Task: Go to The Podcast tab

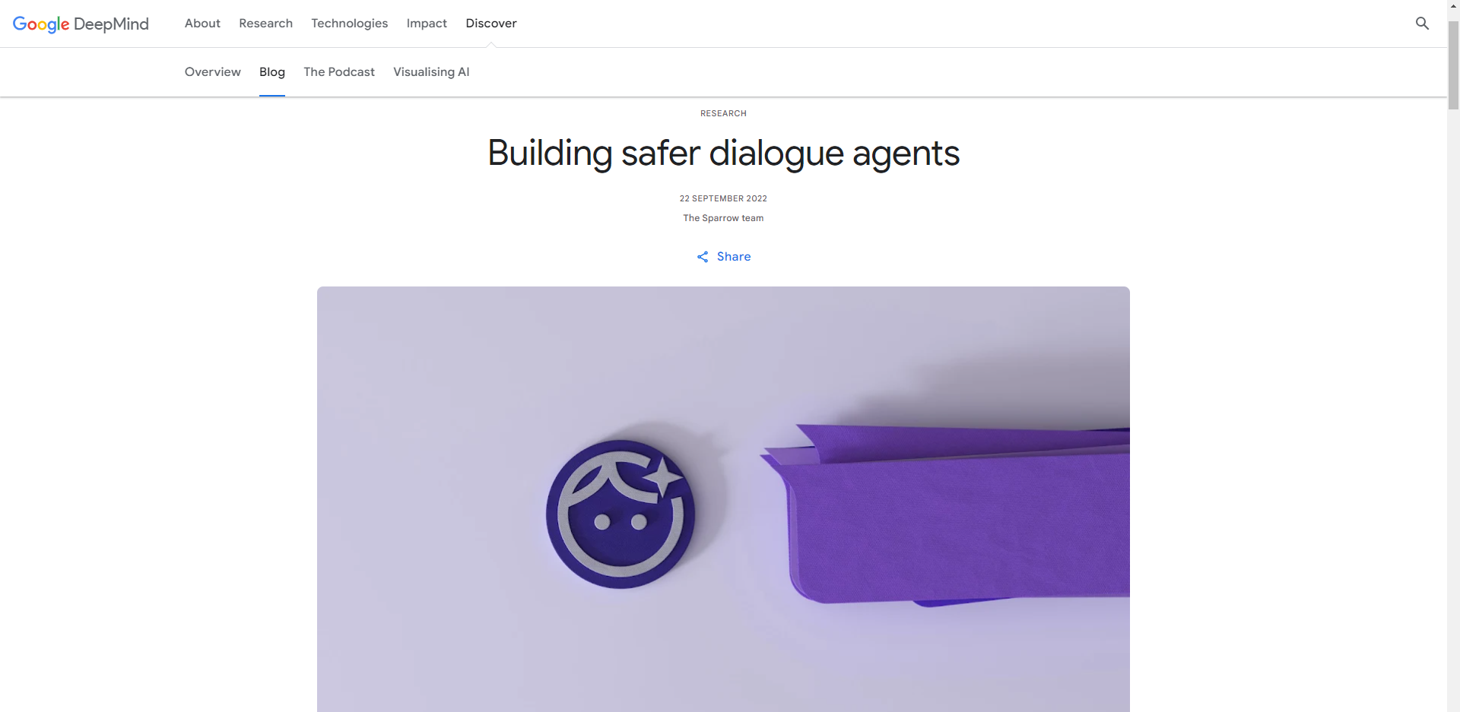Action: pos(339,72)
